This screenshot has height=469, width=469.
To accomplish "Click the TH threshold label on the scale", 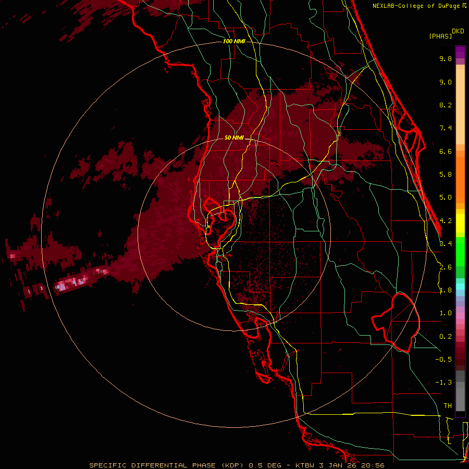I will 448,405.
